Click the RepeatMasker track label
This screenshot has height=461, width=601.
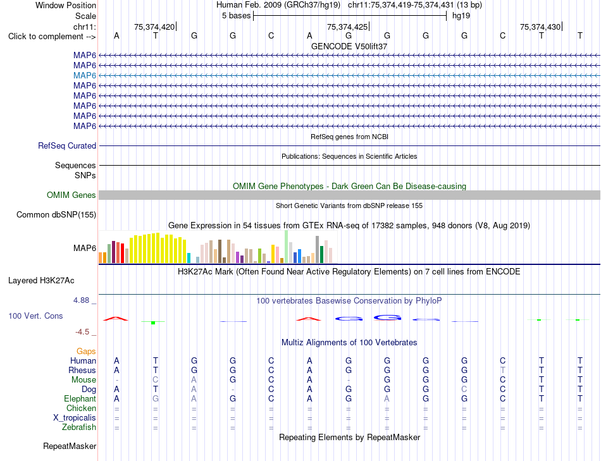pos(70,446)
